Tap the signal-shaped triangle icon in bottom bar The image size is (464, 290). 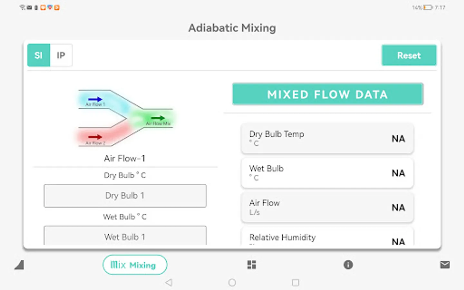[19, 265]
